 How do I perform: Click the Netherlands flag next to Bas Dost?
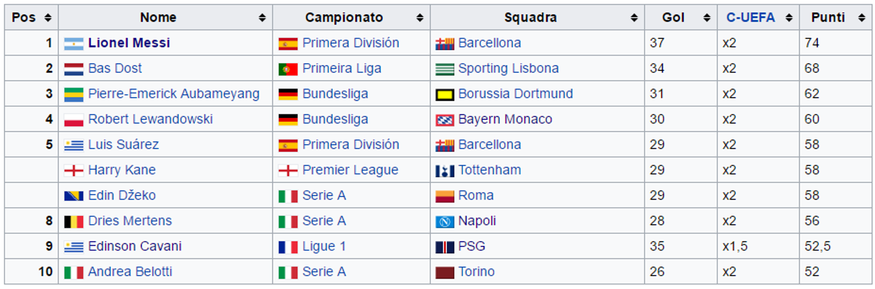pyautogui.click(x=73, y=69)
